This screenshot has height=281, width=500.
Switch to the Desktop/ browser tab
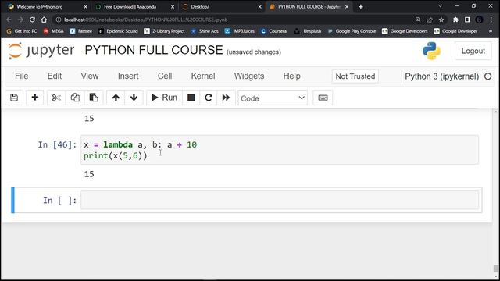(221, 7)
